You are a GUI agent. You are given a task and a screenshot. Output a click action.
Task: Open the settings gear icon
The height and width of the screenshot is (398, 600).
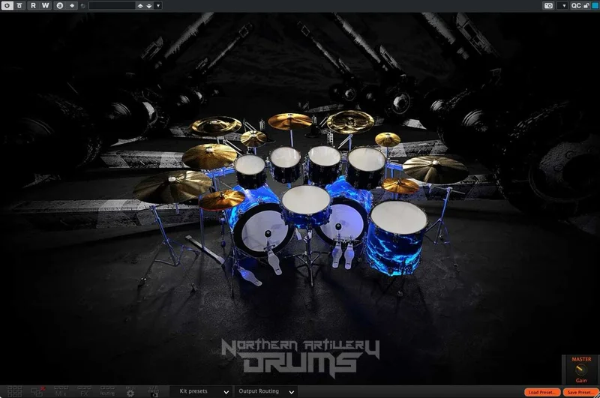[x=130, y=391]
